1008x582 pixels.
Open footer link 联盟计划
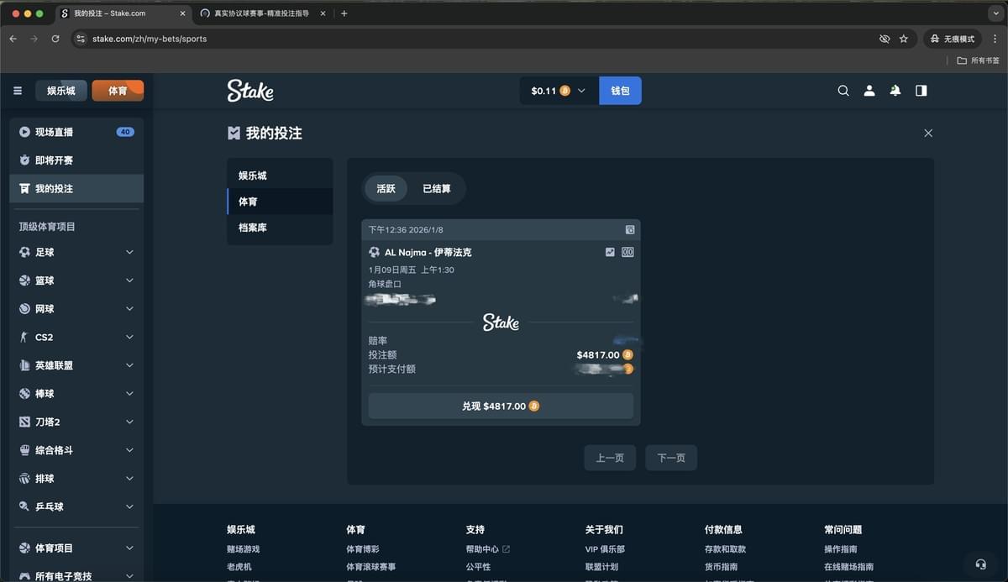[601, 567]
